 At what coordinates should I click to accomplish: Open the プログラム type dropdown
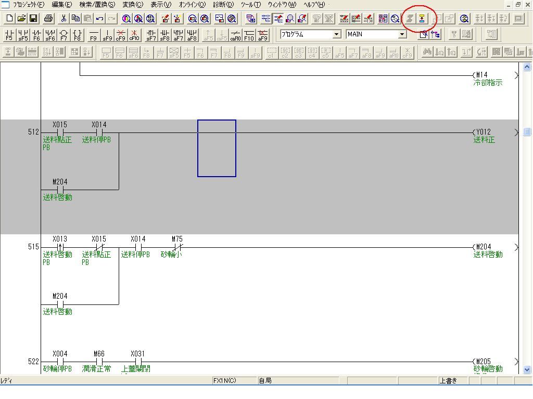click(x=336, y=34)
